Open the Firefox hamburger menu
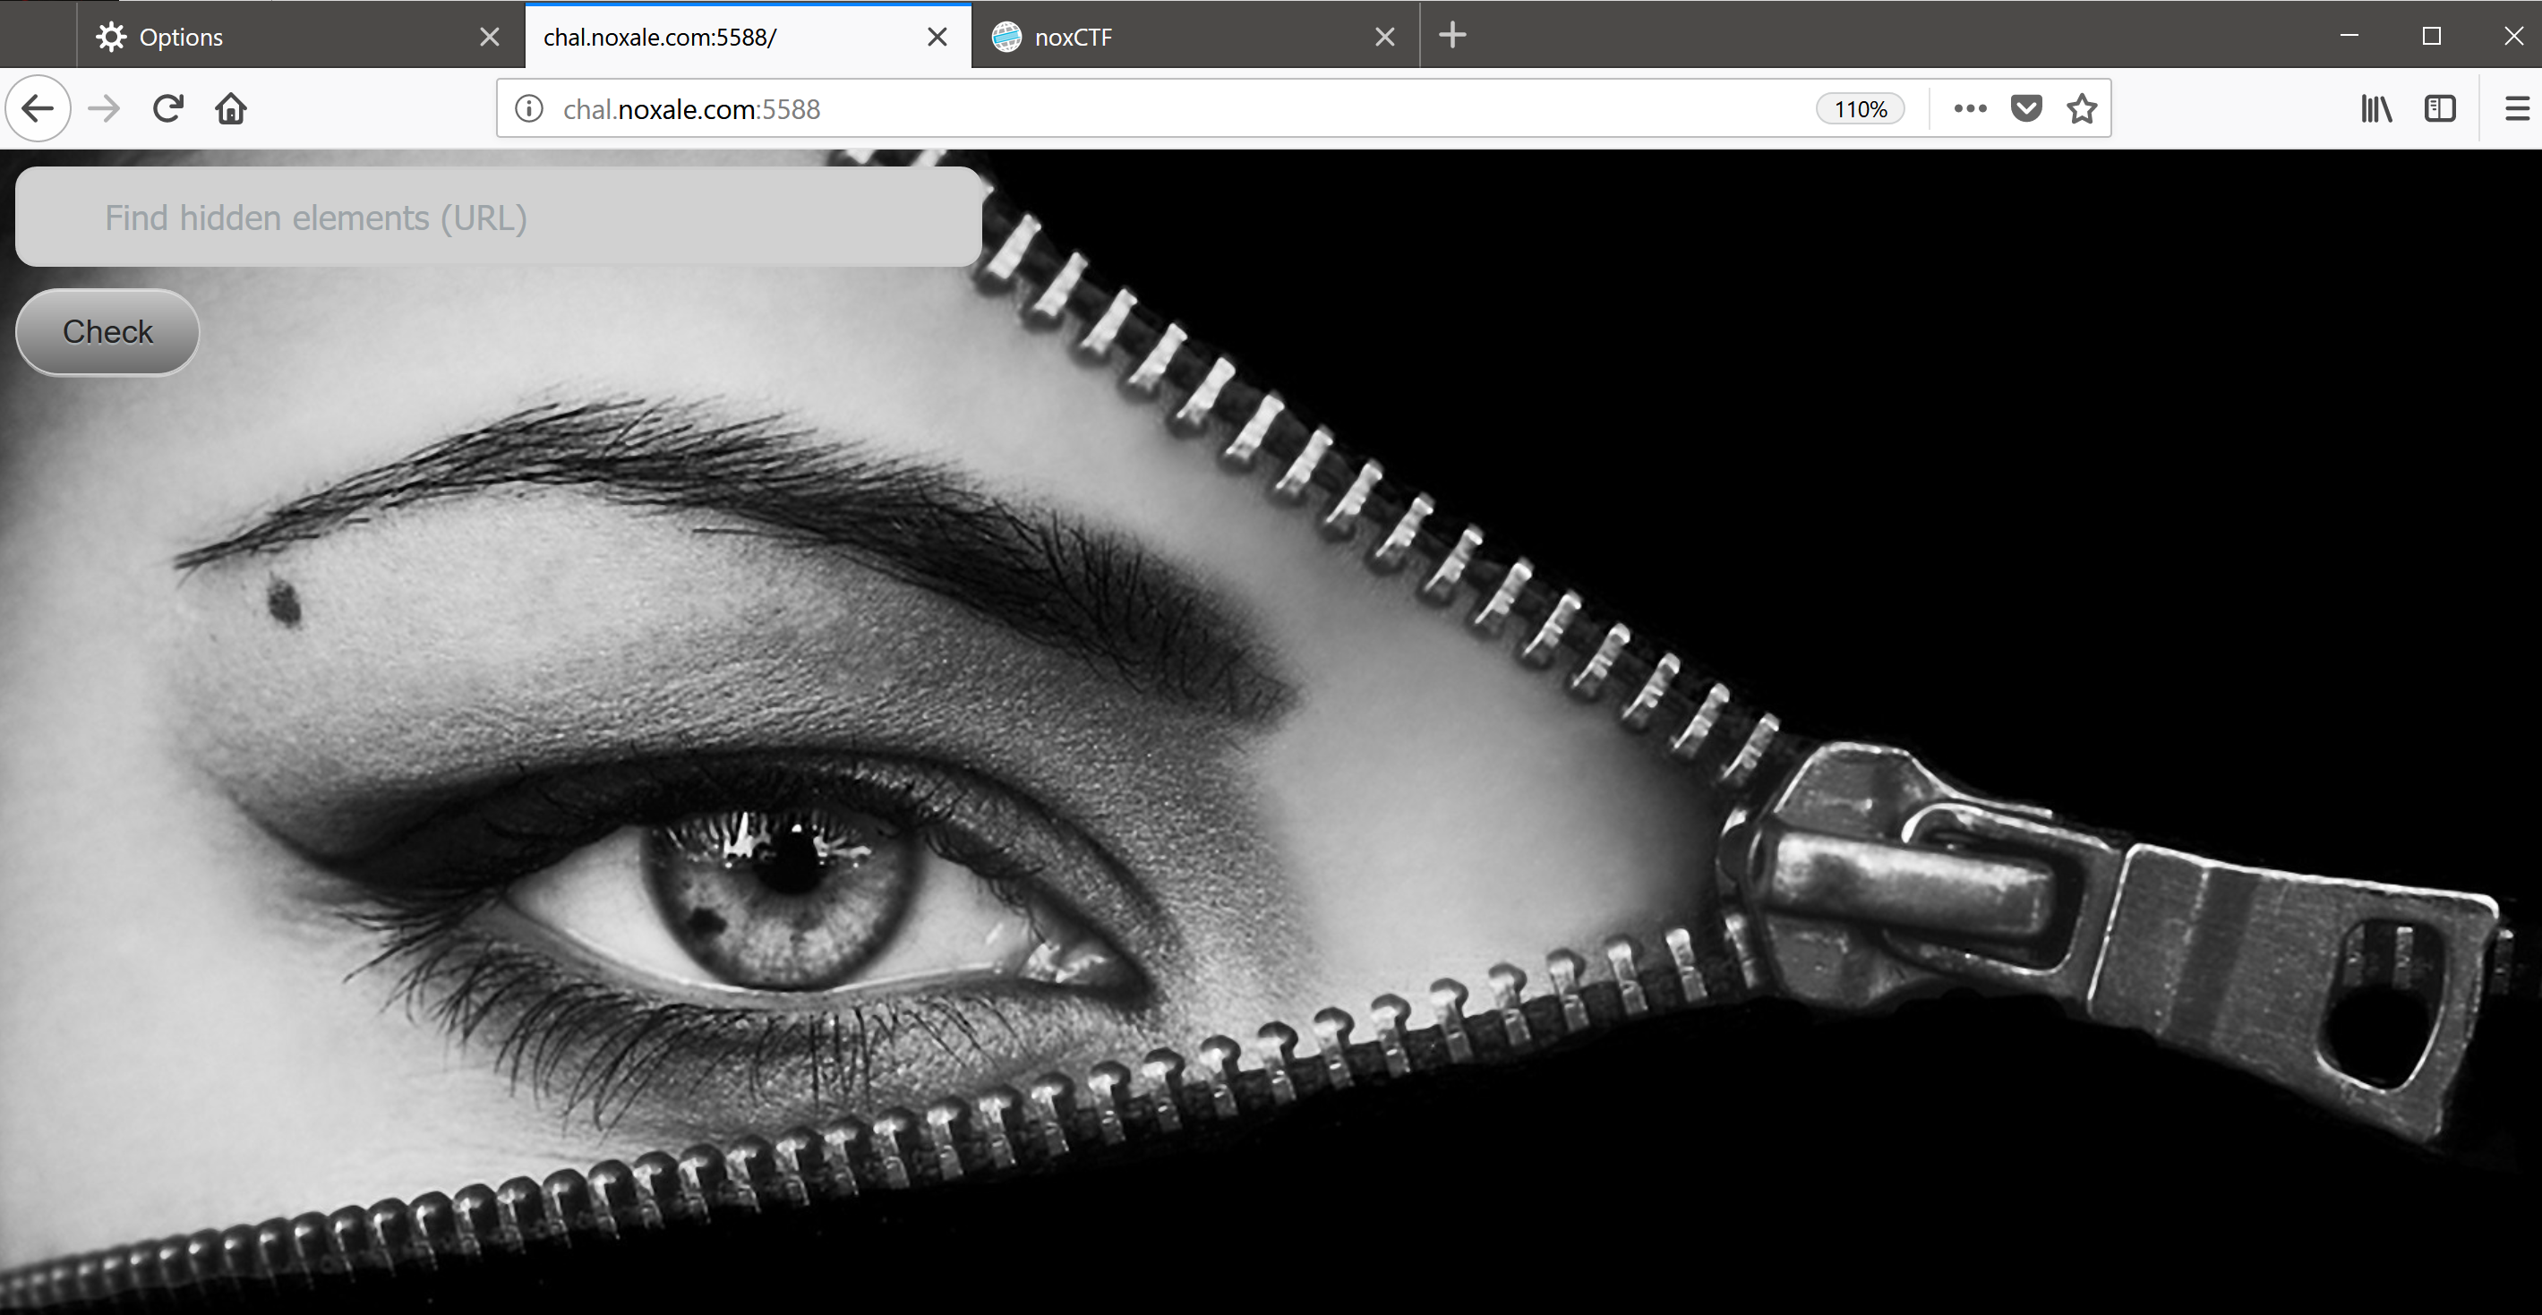 click(2516, 108)
